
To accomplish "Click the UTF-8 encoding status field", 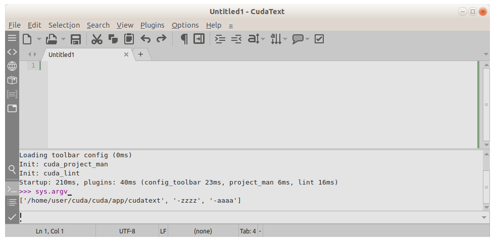I will [x=127, y=231].
